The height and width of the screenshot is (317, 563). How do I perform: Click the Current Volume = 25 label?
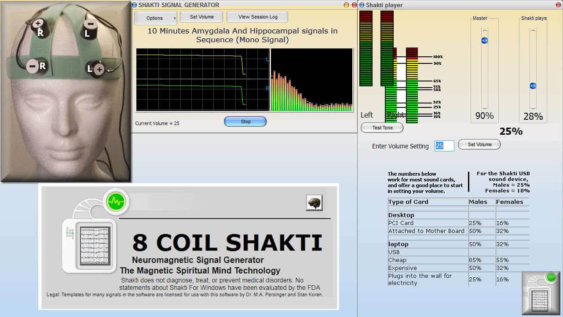157,123
